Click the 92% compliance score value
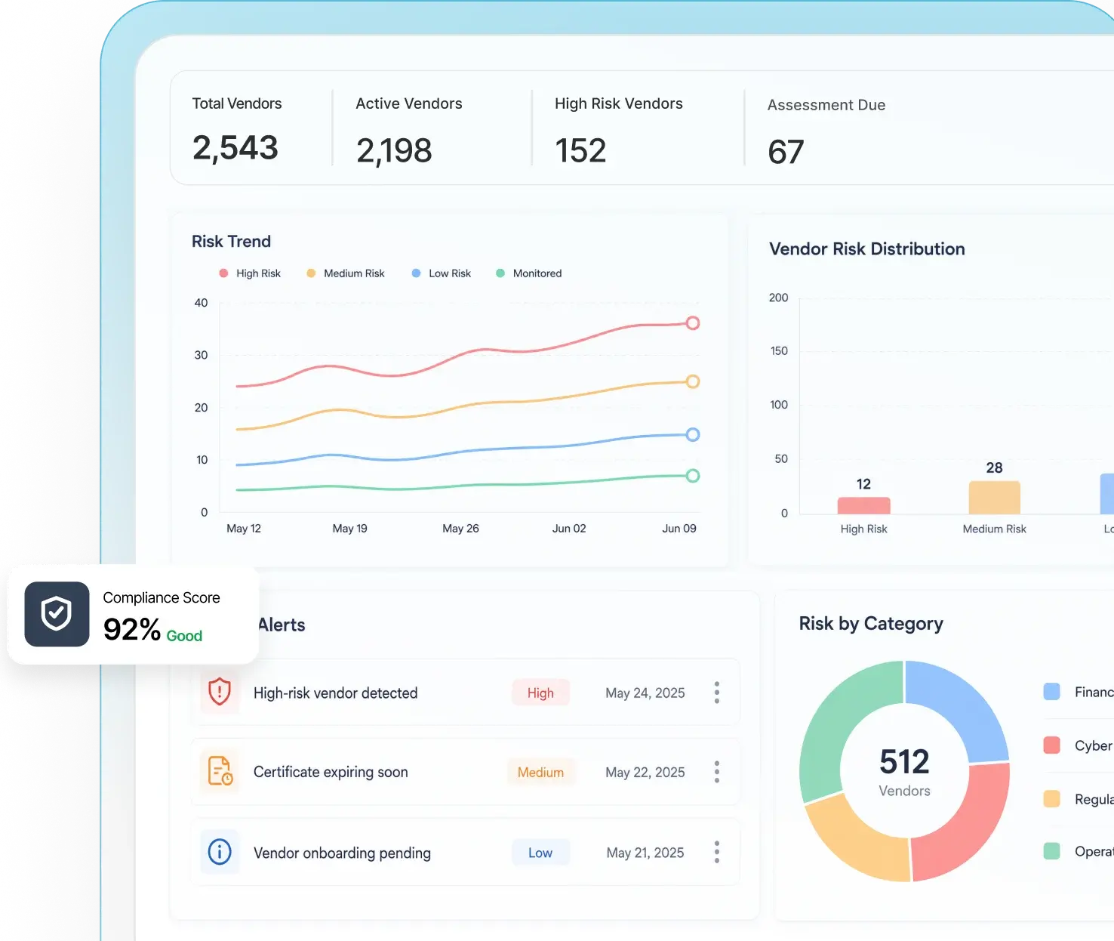 tap(132, 629)
